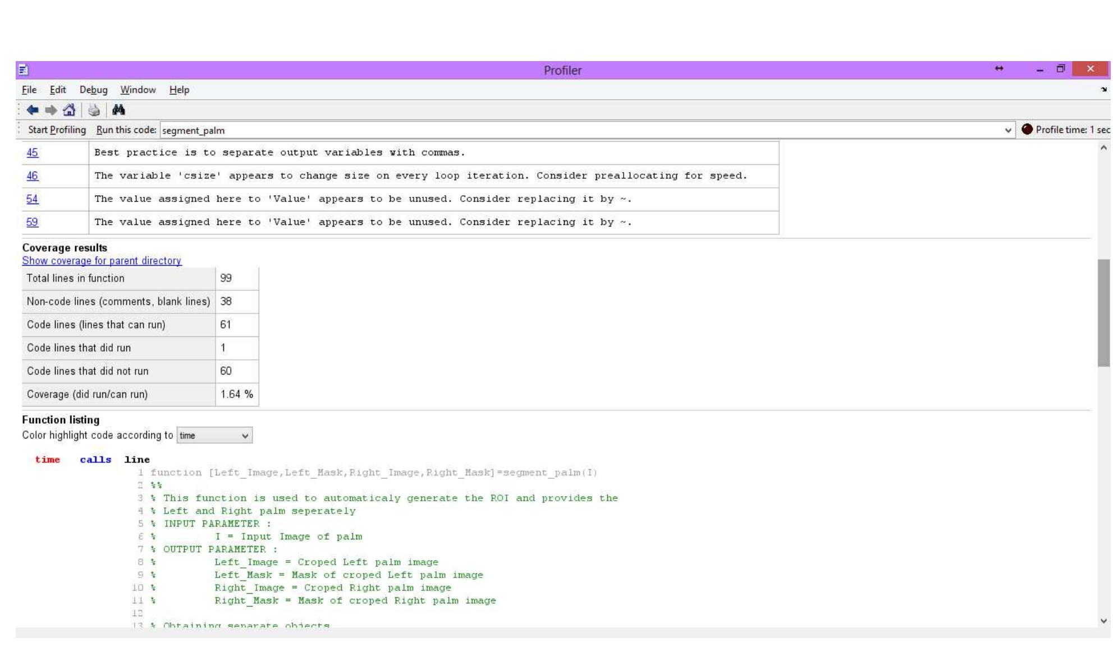Open the color highlight 'time' dropdown

(x=214, y=436)
